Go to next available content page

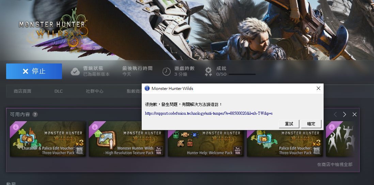[345, 114]
